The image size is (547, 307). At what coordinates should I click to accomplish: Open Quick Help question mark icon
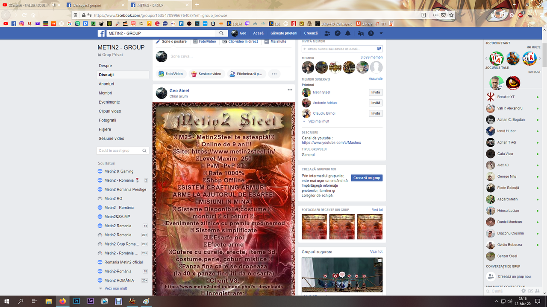pyautogui.click(x=371, y=33)
